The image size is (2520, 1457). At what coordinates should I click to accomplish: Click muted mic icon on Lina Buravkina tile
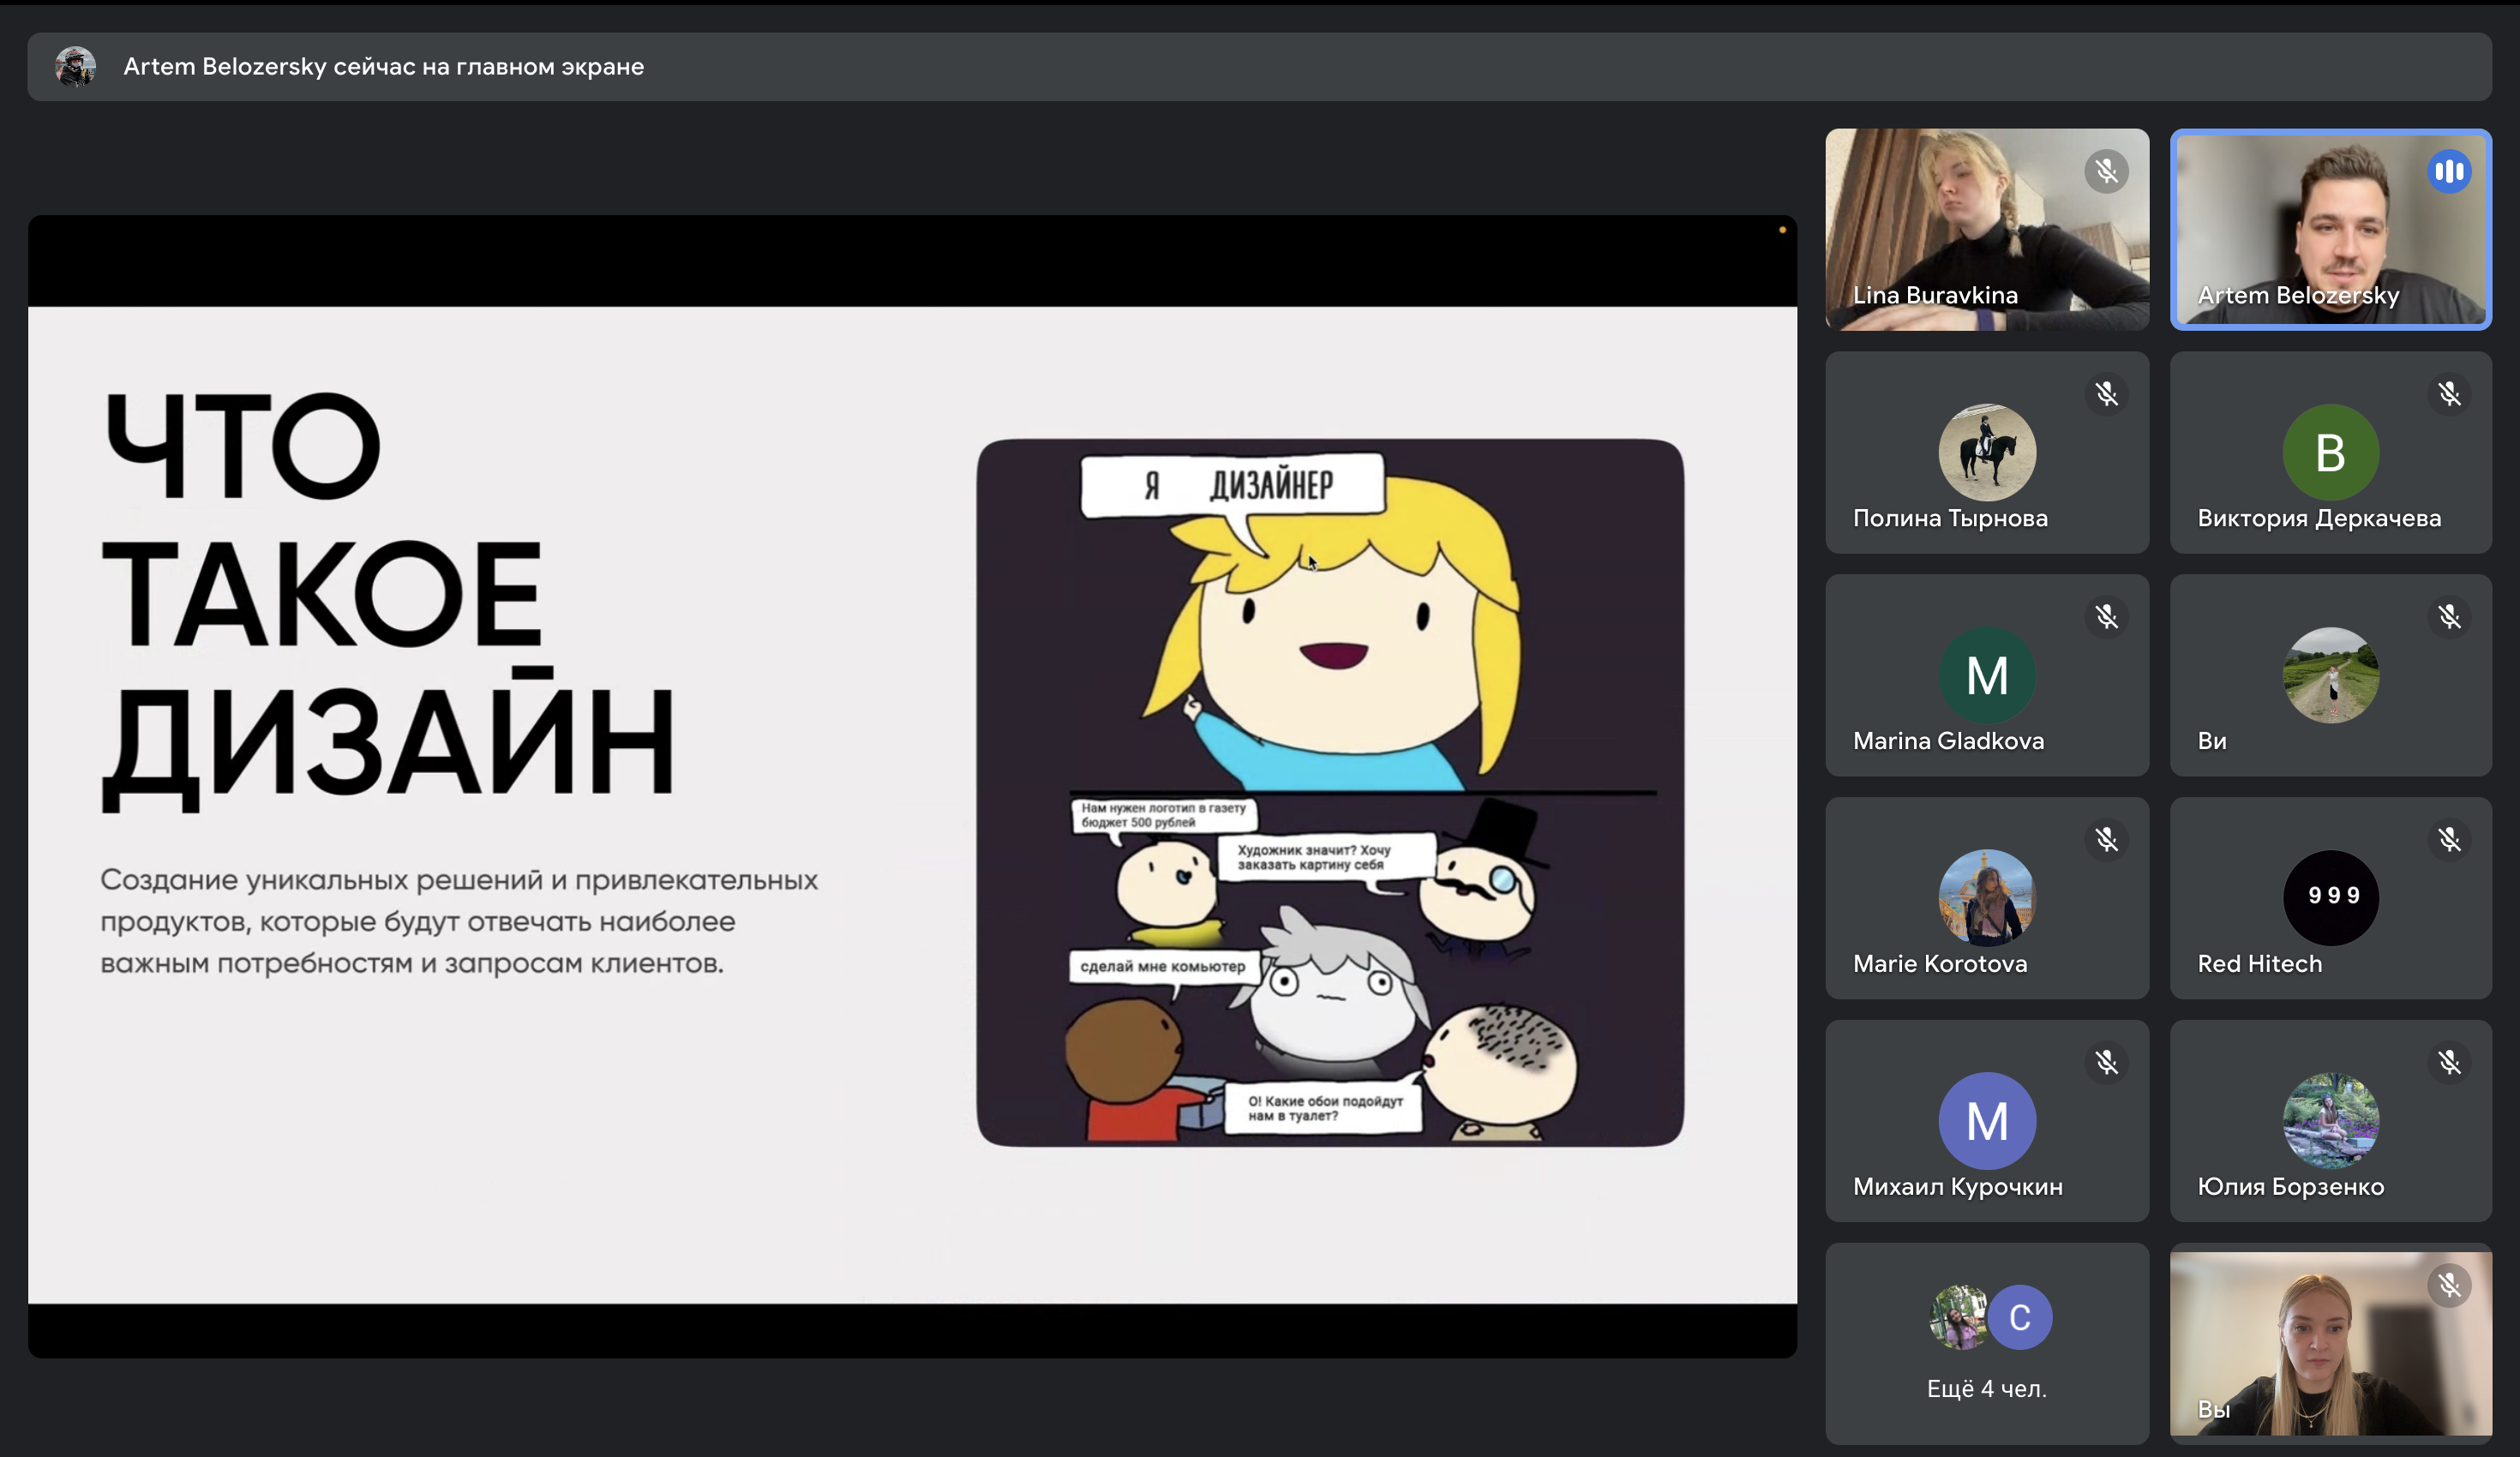click(x=2106, y=171)
